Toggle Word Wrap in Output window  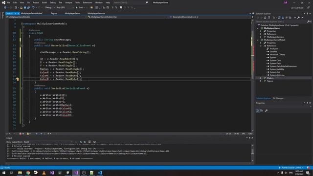click(x=94, y=142)
